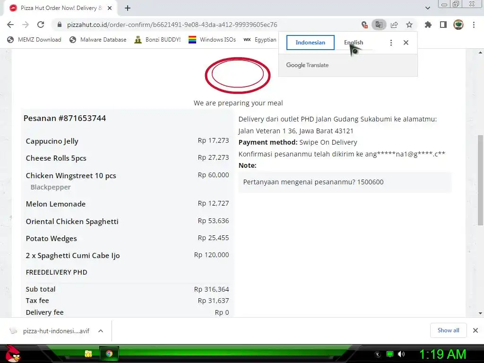The height and width of the screenshot is (363, 484).
Task: Close the Pizza Hut Order tab
Action: coord(110,8)
